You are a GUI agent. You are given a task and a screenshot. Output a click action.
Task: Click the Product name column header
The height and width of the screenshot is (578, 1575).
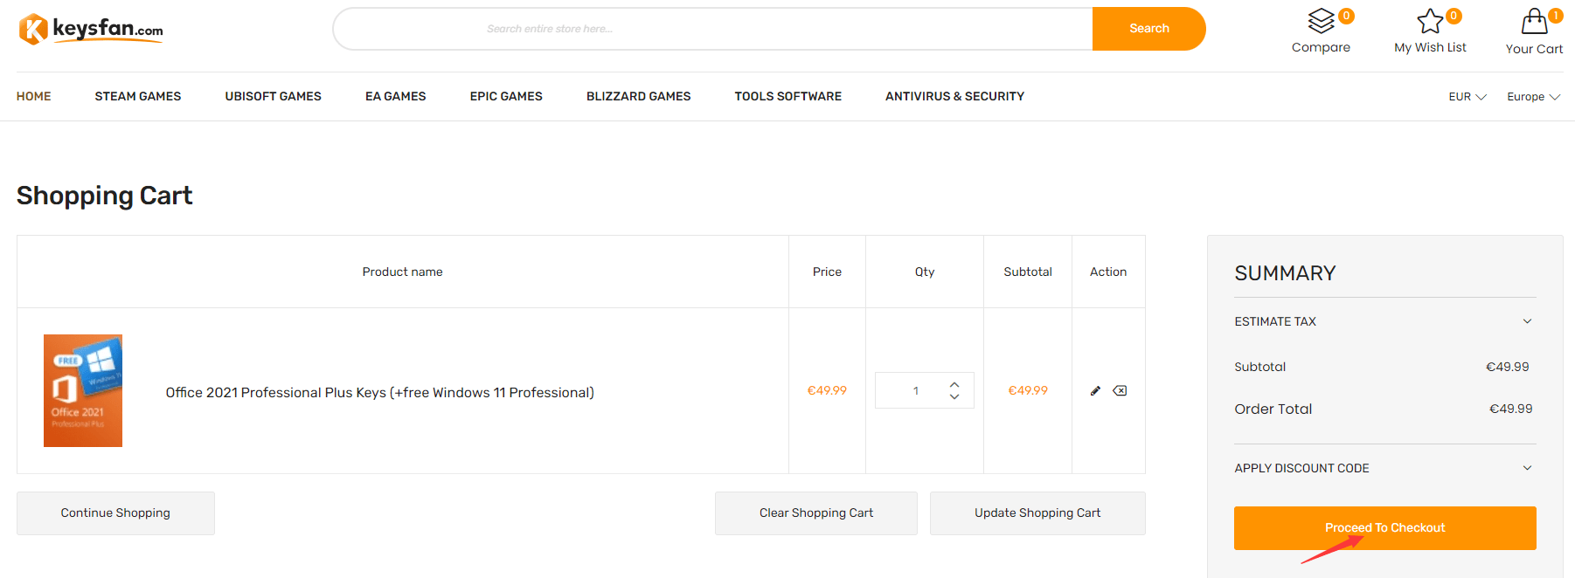403,272
